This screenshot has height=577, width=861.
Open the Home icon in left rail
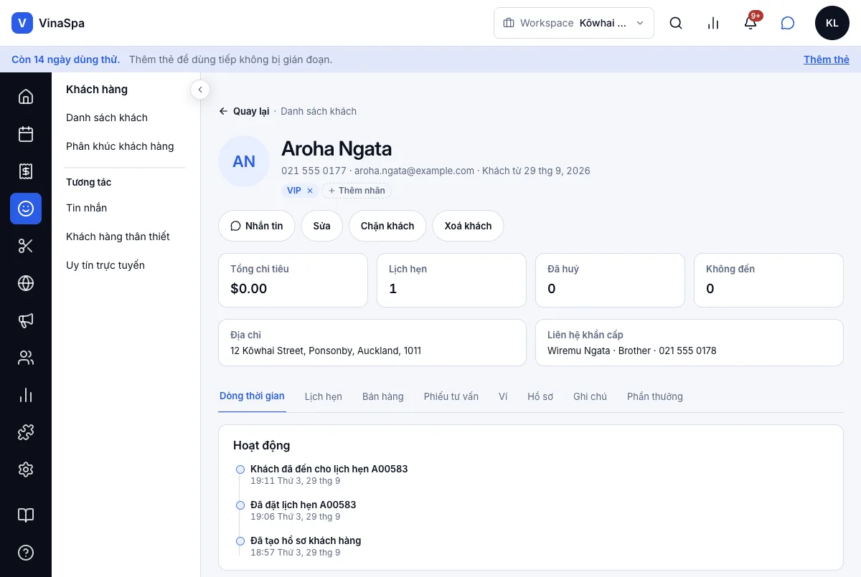pos(26,97)
